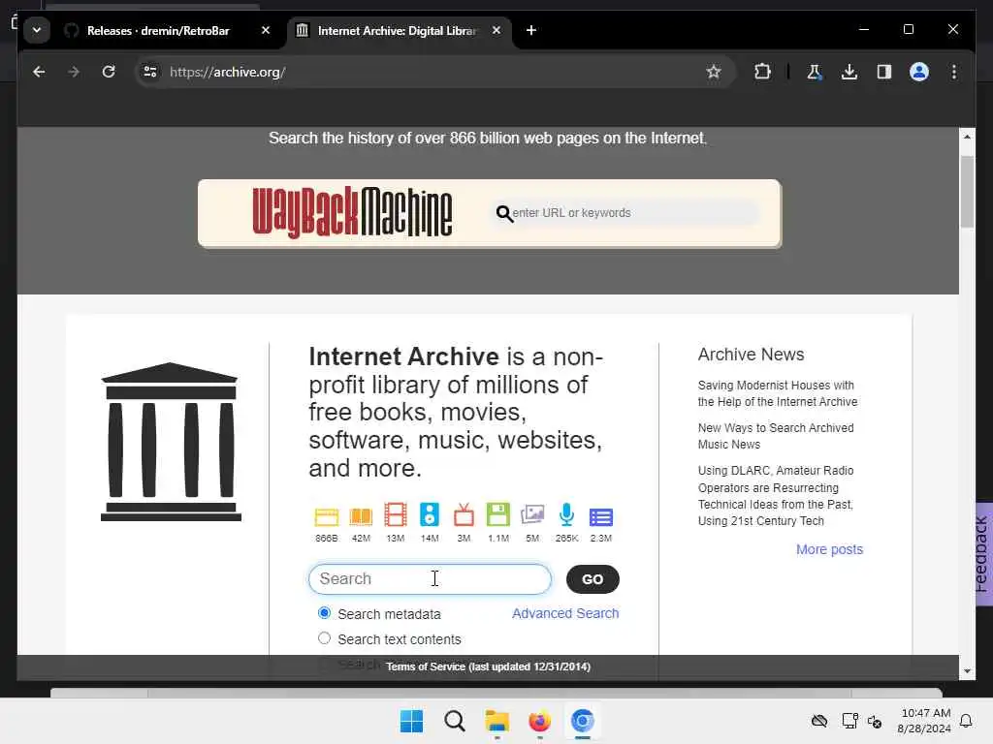Image resolution: width=993 pixels, height=744 pixels.
Task: Open the web pages icon labeled 866B
Action: (326, 516)
